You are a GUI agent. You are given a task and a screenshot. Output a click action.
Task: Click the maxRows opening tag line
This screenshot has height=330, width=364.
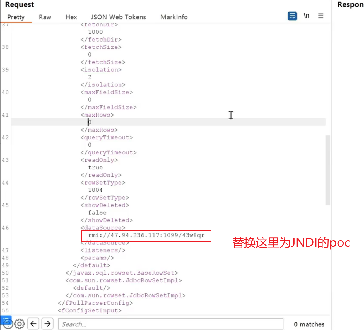[97, 115]
